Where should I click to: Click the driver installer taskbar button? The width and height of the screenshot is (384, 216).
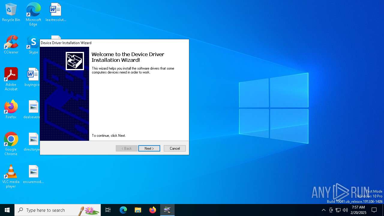pos(167,210)
